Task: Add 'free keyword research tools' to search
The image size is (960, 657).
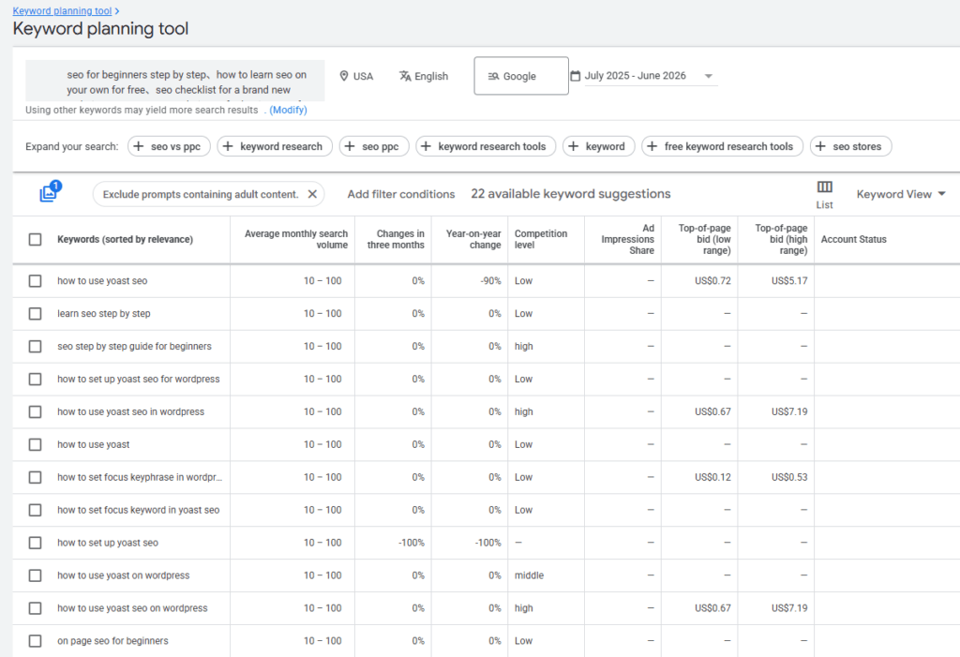Action: [x=723, y=146]
